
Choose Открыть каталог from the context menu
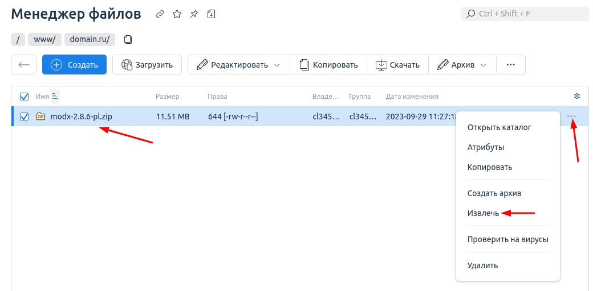pyautogui.click(x=499, y=127)
